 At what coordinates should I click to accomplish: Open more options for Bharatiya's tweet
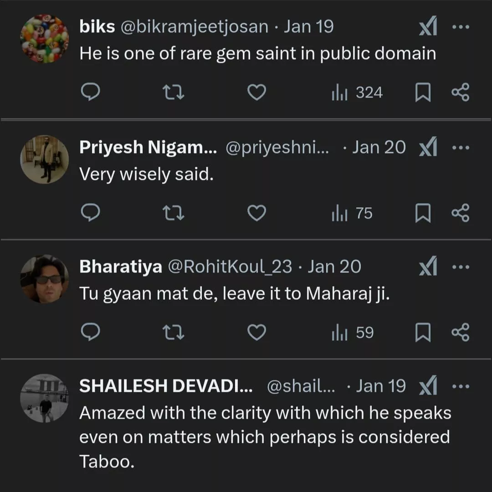(x=460, y=267)
